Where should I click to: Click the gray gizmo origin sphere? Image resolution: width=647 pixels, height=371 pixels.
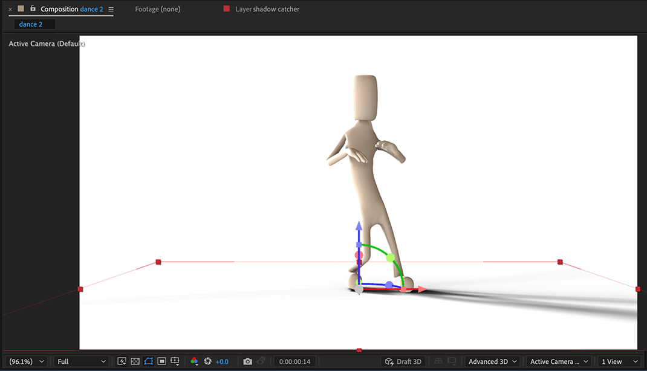click(359, 289)
